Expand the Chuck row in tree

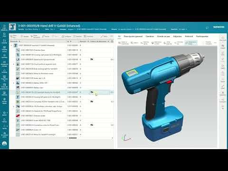pyautogui.click(x=14, y=64)
